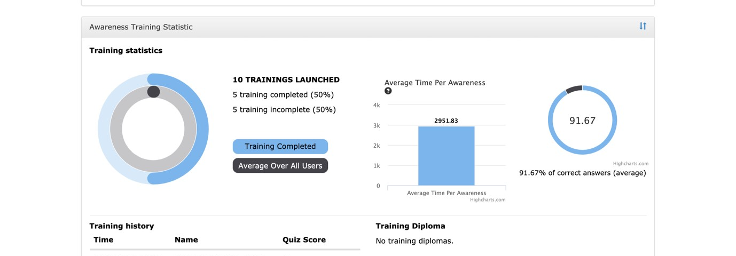
Task: Click the blue completed arc of donut chart
Action: [202, 129]
